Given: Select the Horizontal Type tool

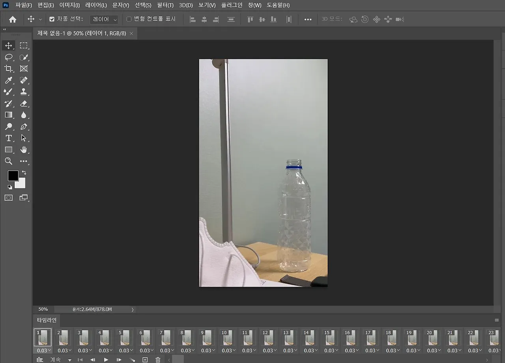Looking at the screenshot, I should tap(8, 138).
